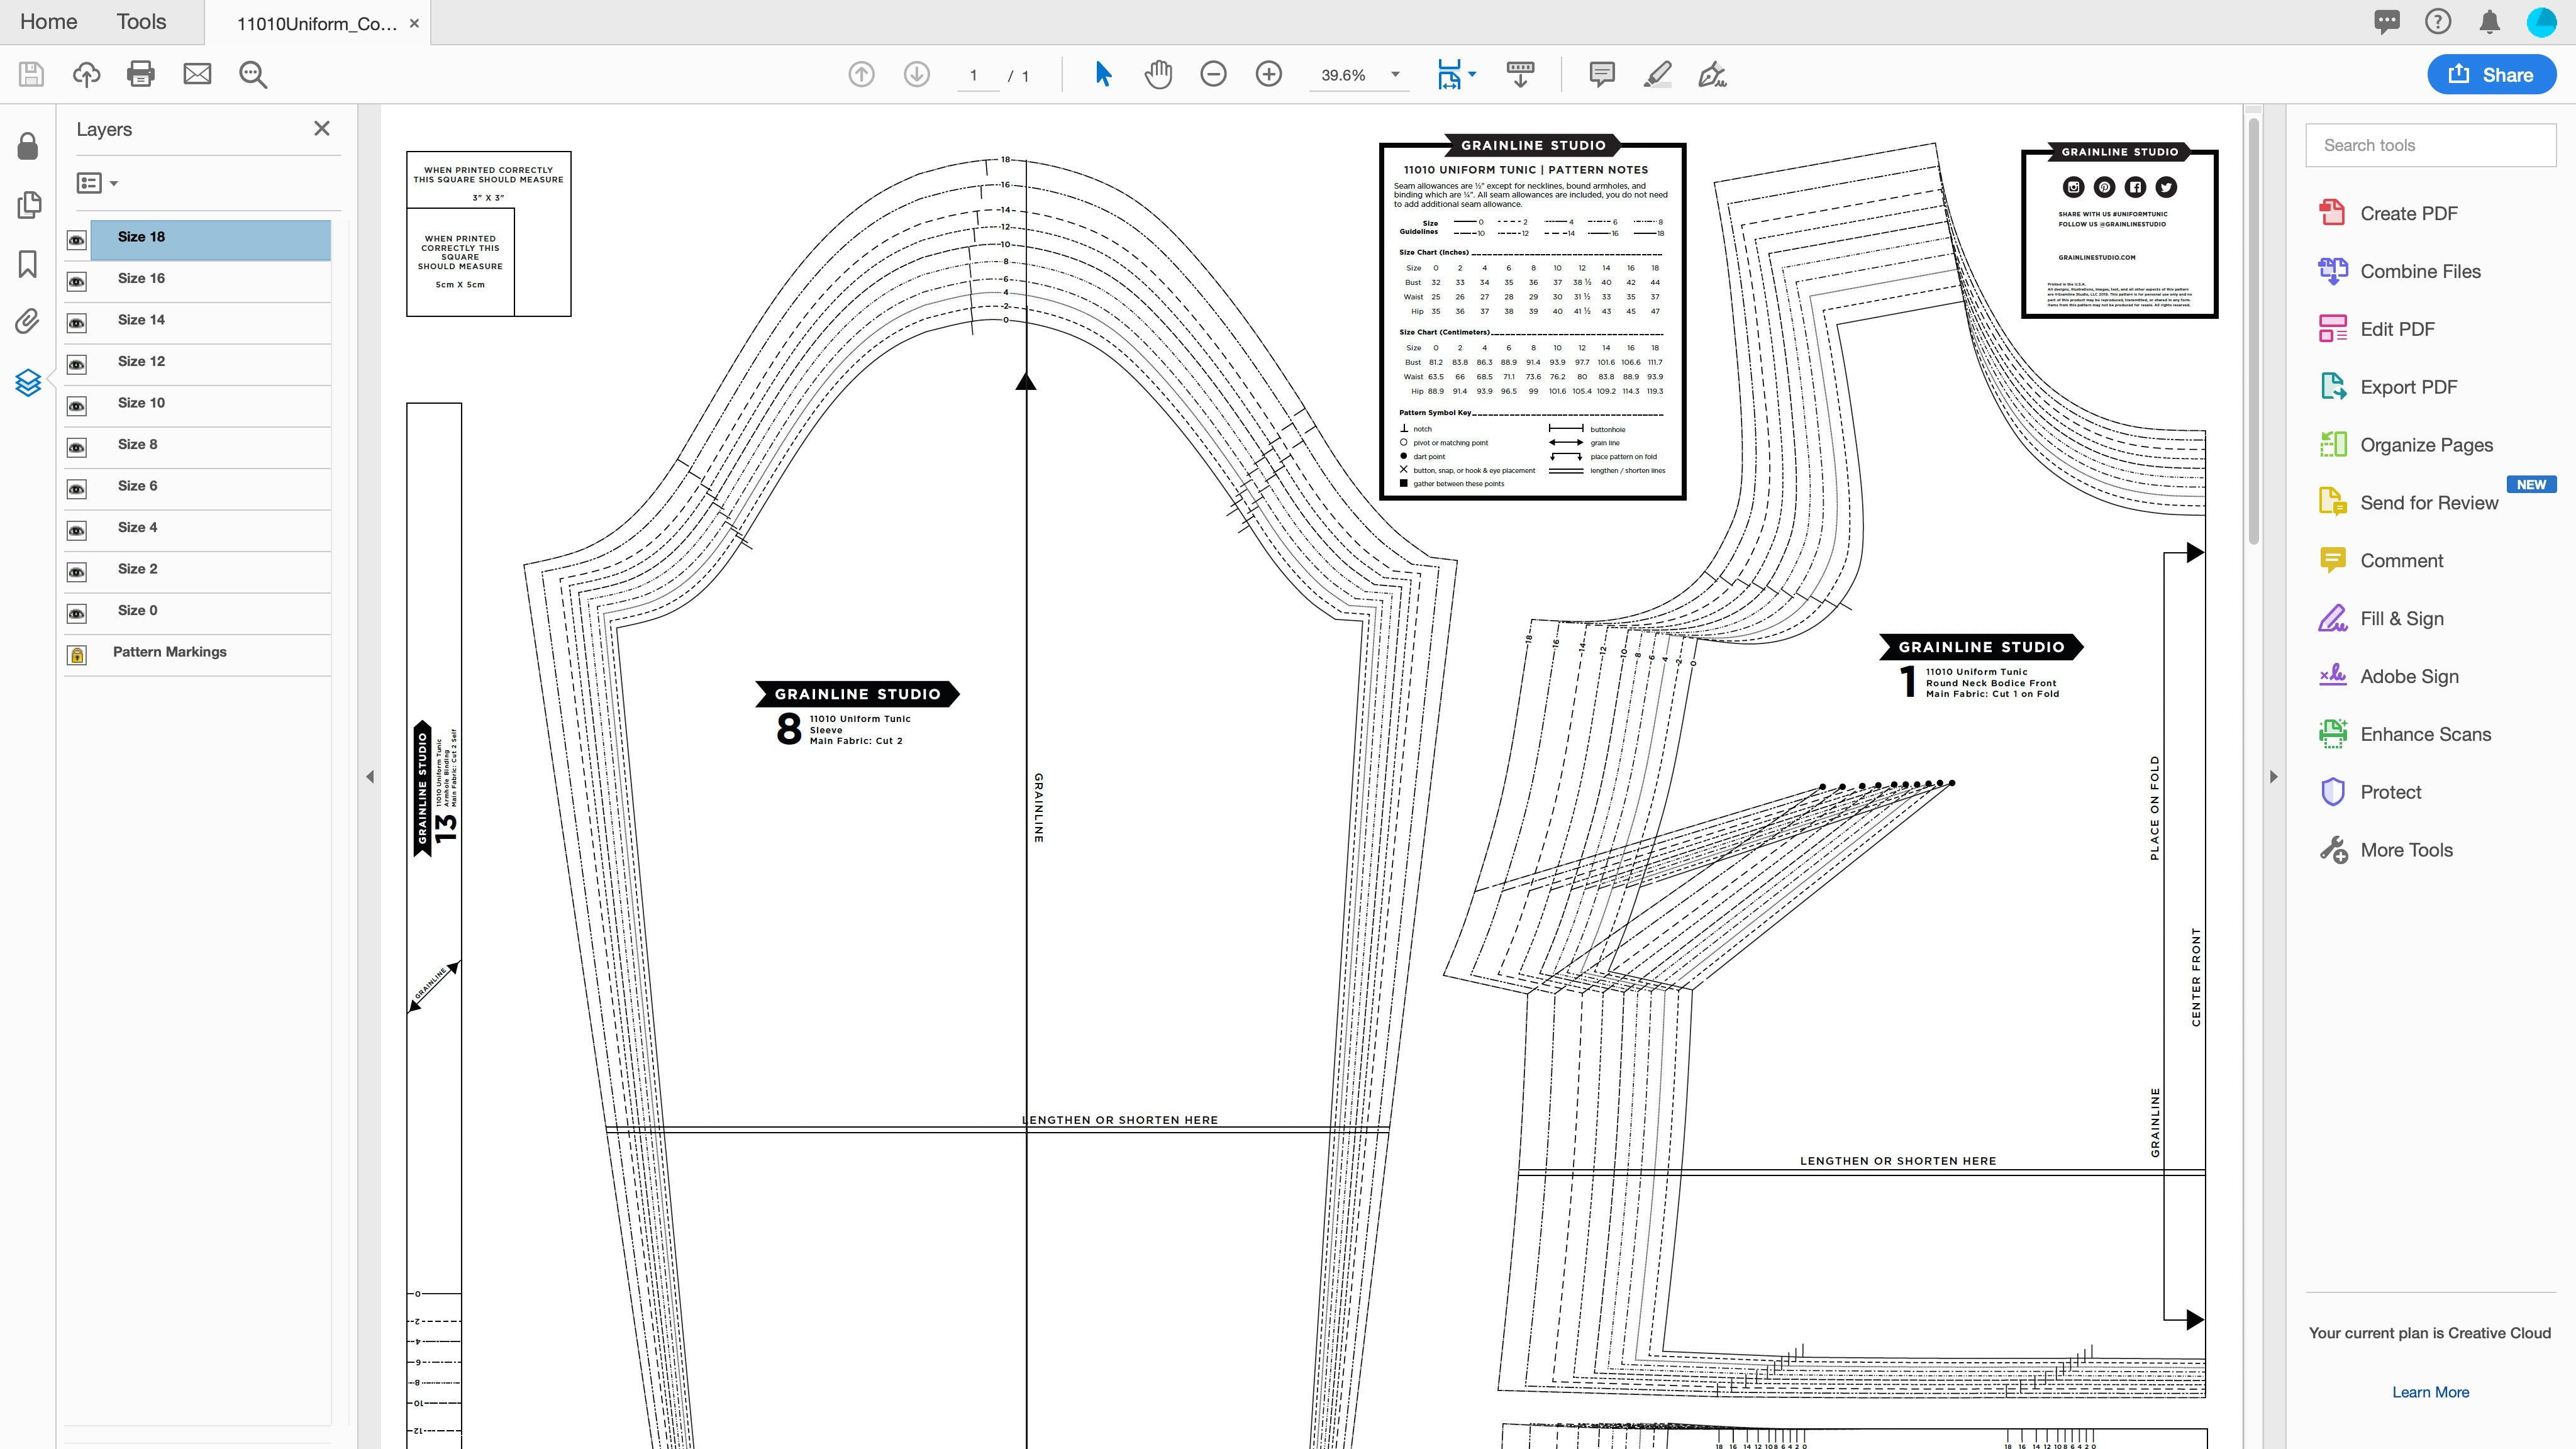Click the lock icon on Pattern Markings layer
Image resolution: width=2576 pixels, height=1449 pixels.
tap(76, 655)
